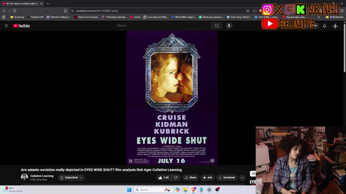Click the YouTube search magnifier button
Screen dimensions: 346x194
217,26
